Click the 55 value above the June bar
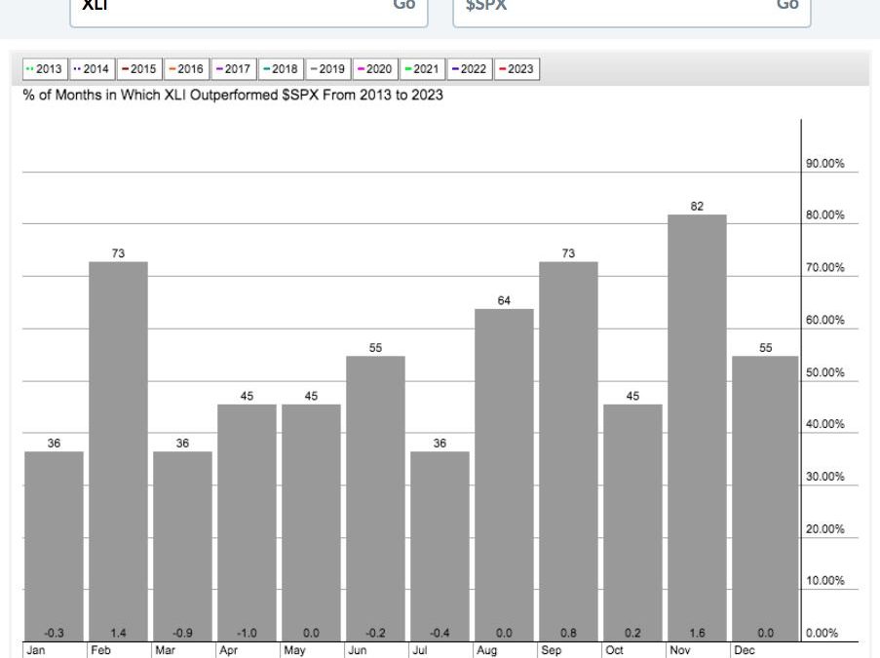 coord(375,348)
